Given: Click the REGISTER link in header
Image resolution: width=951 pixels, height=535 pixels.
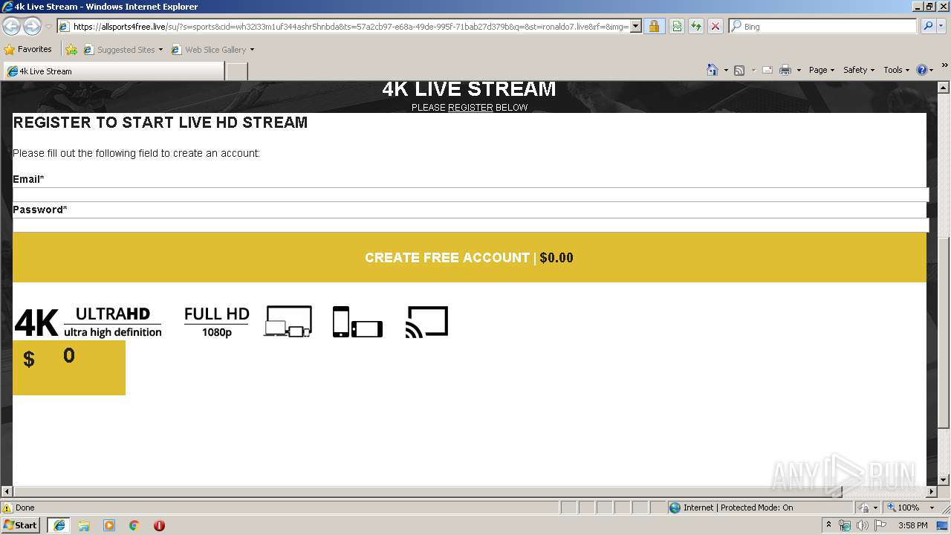Looking at the screenshot, I should 470,108.
